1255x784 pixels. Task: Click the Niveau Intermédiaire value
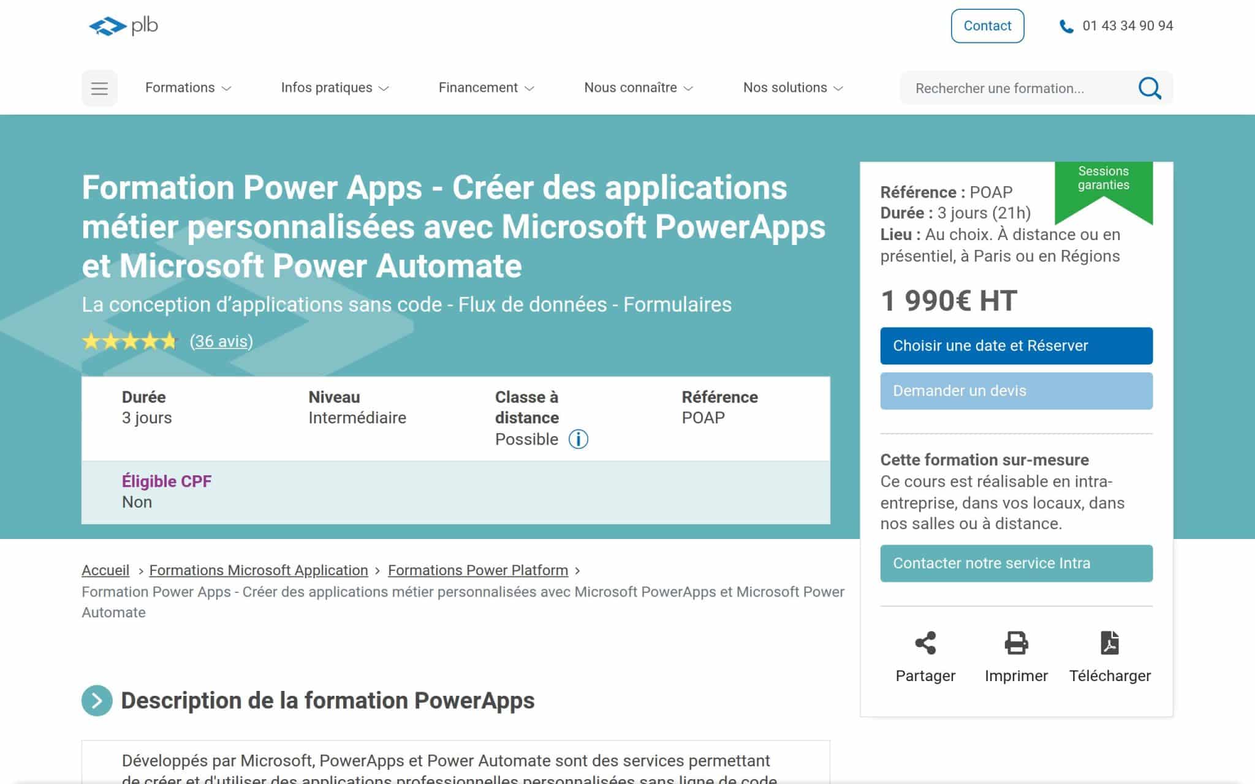(x=357, y=418)
